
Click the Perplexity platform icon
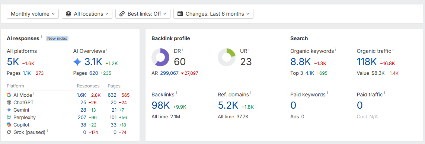9,118
